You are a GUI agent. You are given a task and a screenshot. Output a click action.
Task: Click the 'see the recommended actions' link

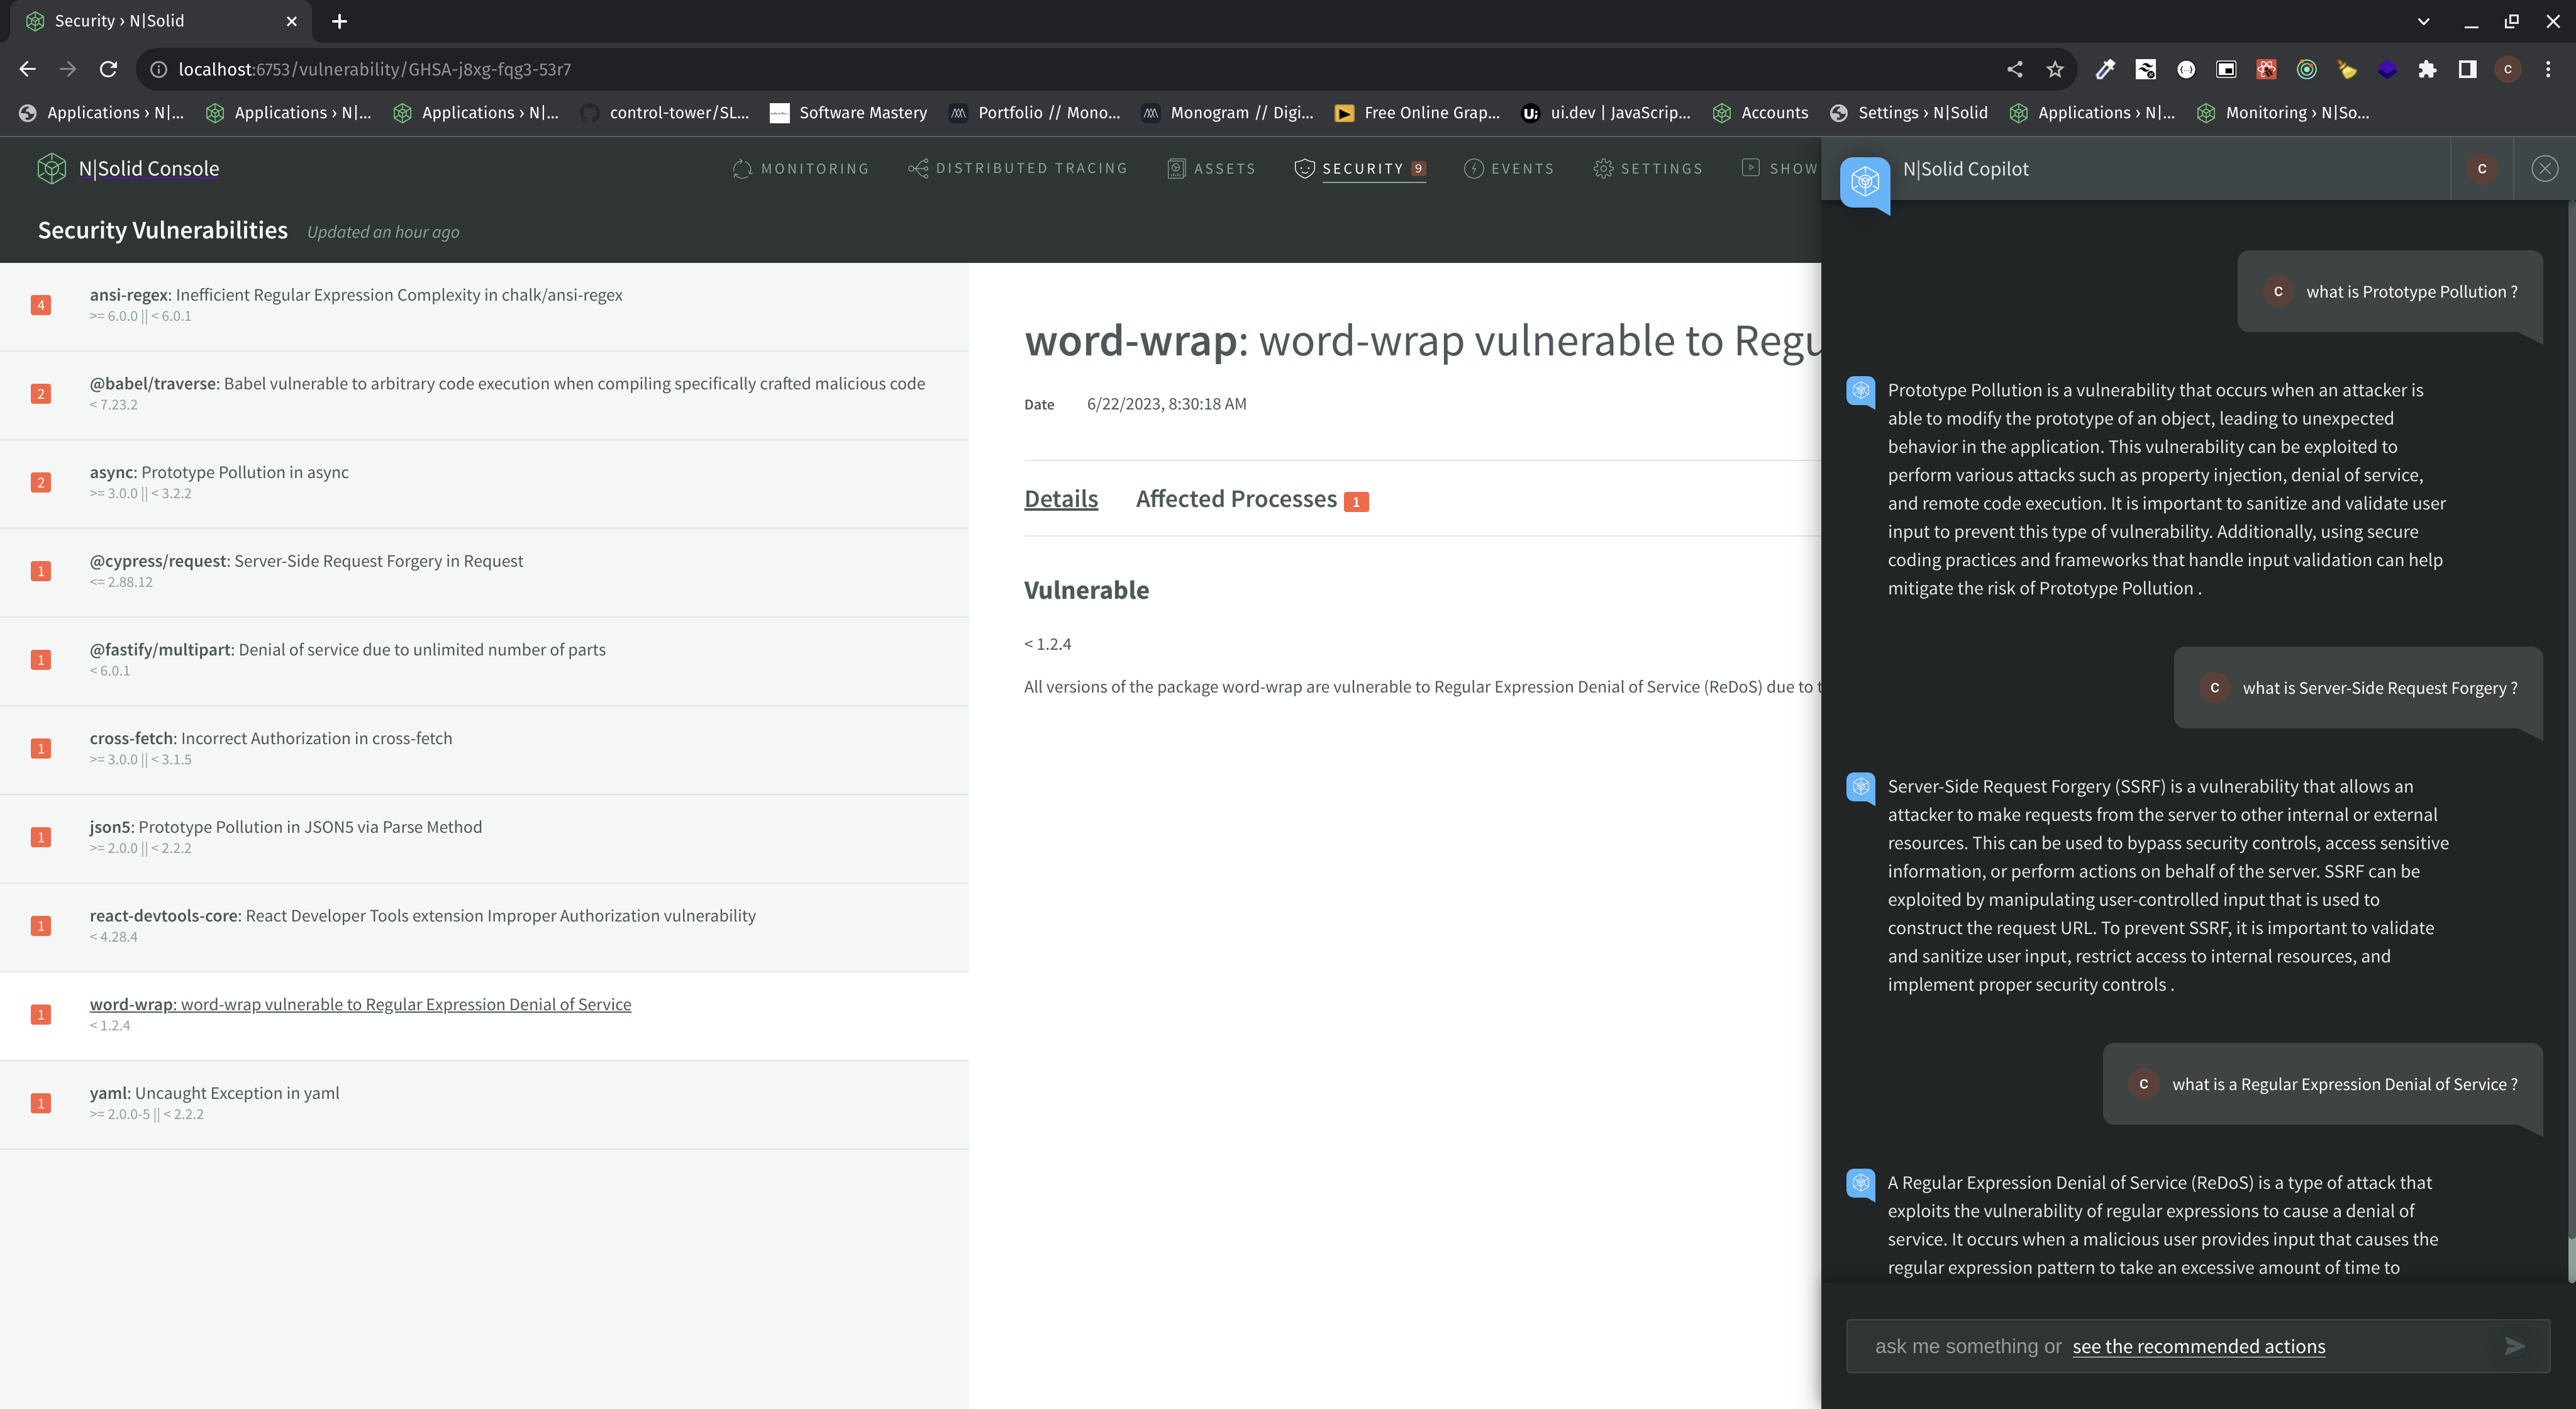tap(2198, 1346)
